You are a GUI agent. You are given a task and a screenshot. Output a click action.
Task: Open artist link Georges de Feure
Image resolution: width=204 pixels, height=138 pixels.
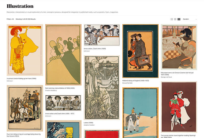166,77
